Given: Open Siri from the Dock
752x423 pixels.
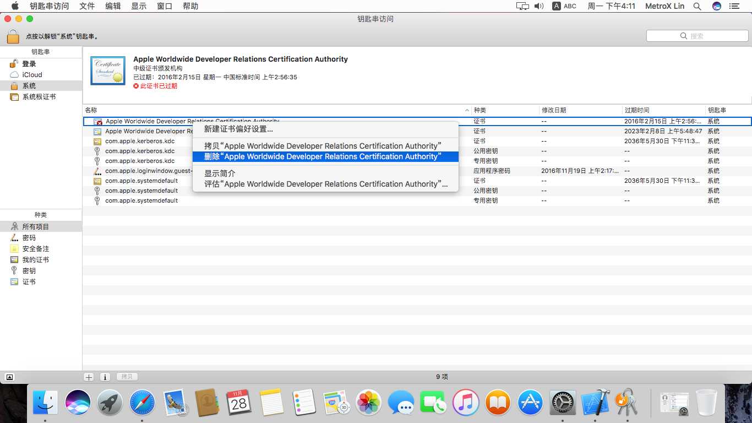Looking at the screenshot, I should tap(78, 403).
